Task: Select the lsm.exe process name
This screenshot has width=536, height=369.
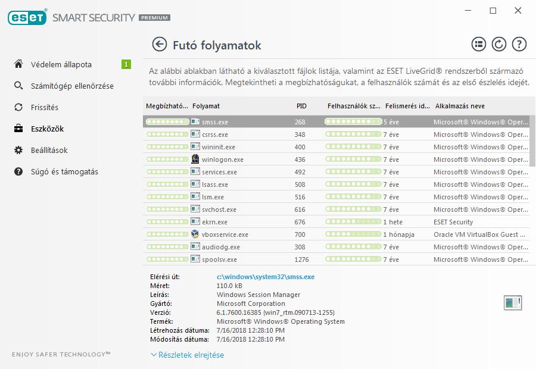Action: tap(213, 197)
